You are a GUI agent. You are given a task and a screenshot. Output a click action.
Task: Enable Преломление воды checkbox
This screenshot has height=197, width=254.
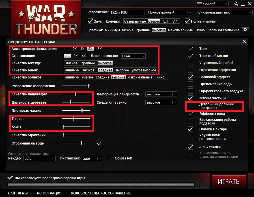pyautogui.click(x=191, y=84)
